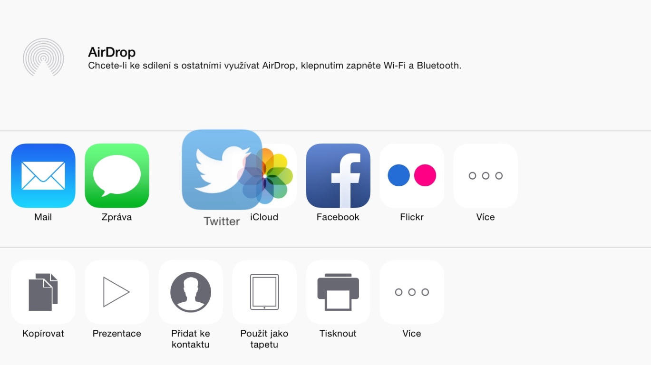Viewport: 651px width, 365px height.
Task: Open the green Zpráva message icon
Action: tap(117, 176)
